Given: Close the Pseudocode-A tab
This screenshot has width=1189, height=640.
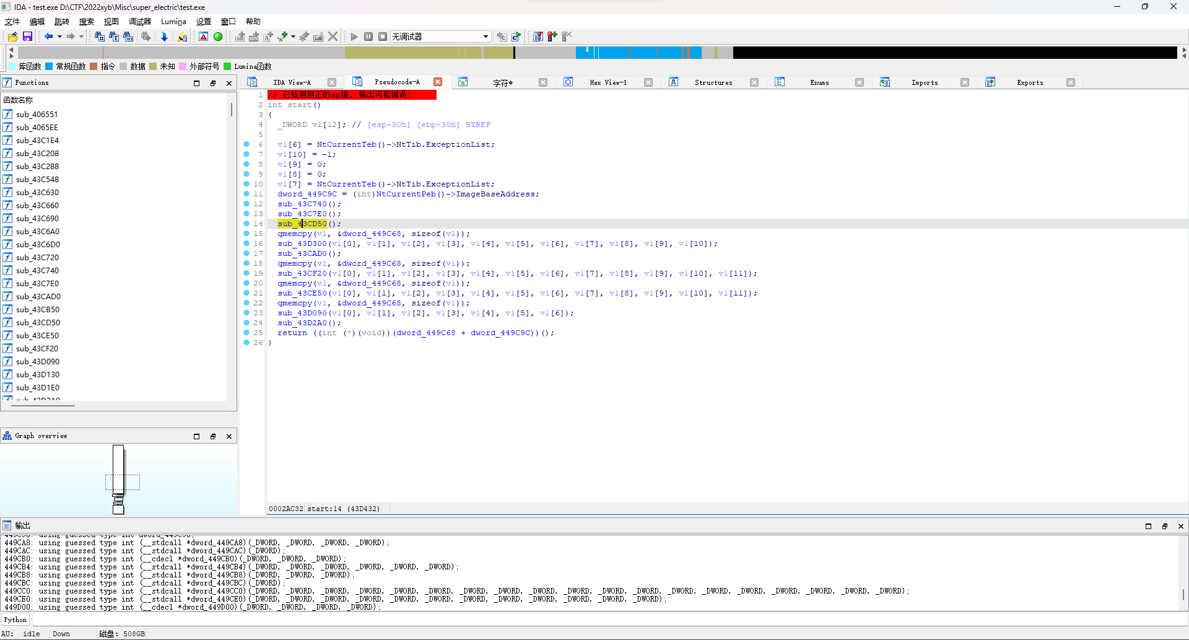Looking at the screenshot, I should tap(438, 82).
